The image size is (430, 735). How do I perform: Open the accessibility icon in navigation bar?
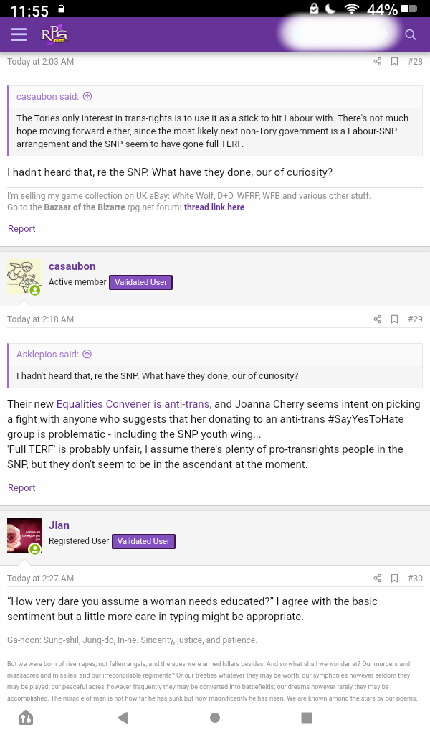point(26,718)
